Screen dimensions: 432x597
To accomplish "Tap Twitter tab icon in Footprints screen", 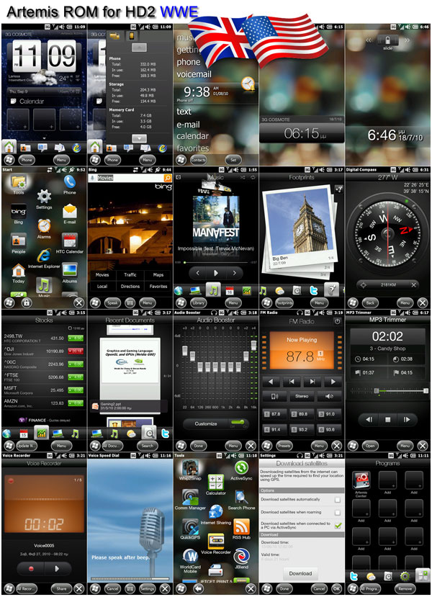I will (313, 291).
